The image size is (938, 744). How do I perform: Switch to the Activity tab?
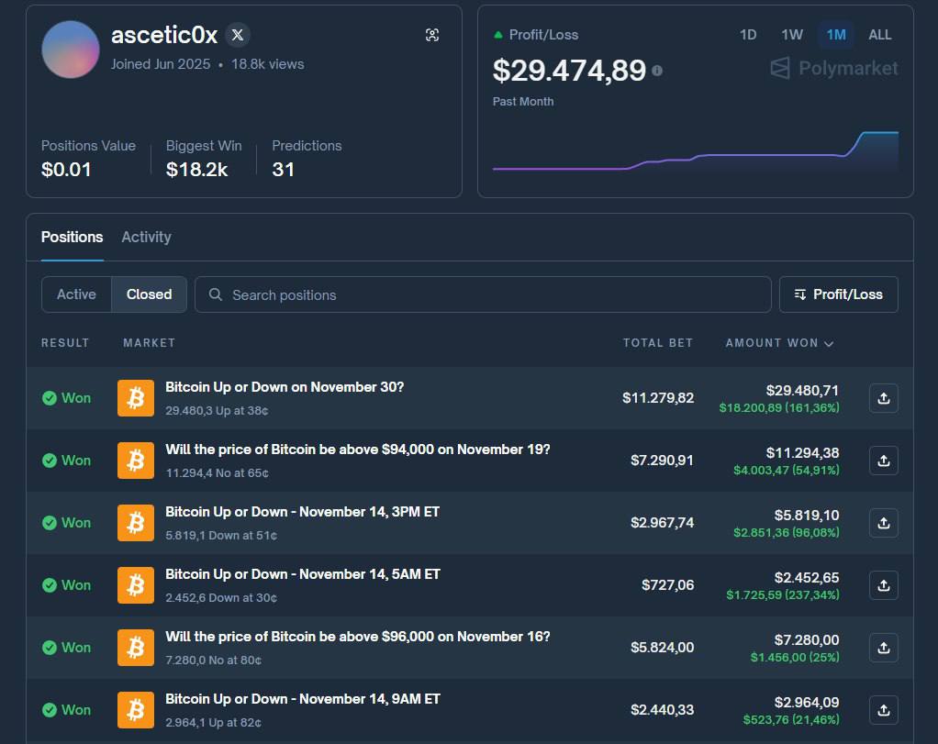(146, 237)
